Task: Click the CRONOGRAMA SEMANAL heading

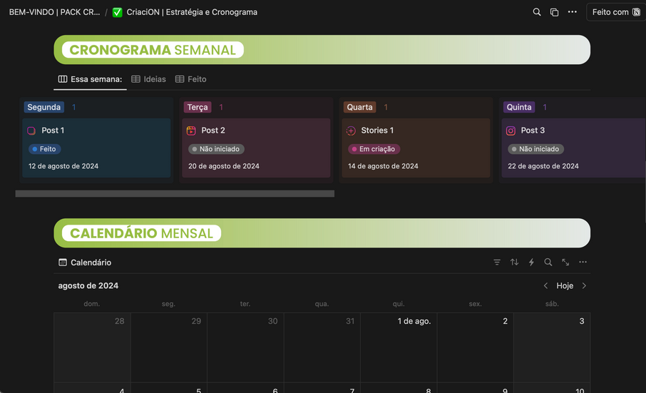Action: [153, 50]
